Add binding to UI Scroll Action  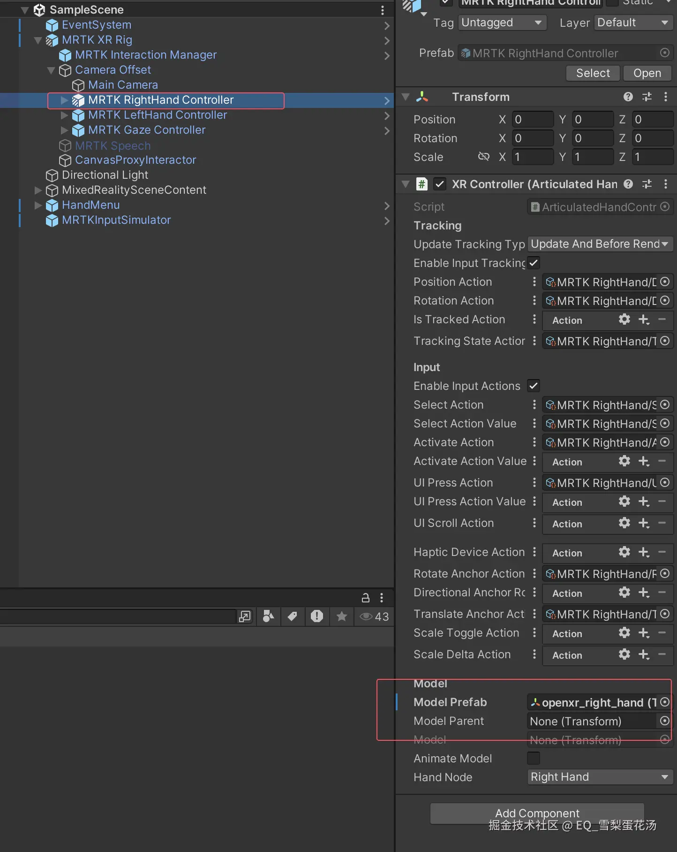644,523
